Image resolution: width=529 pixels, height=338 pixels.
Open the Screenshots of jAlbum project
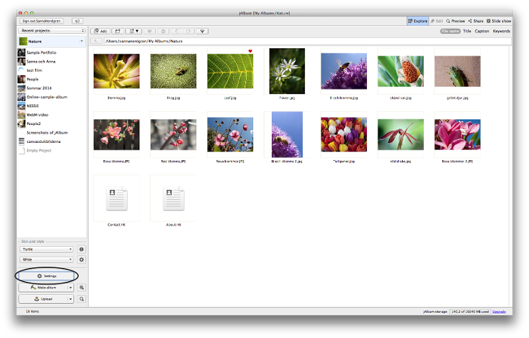click(x=52, y=132)
